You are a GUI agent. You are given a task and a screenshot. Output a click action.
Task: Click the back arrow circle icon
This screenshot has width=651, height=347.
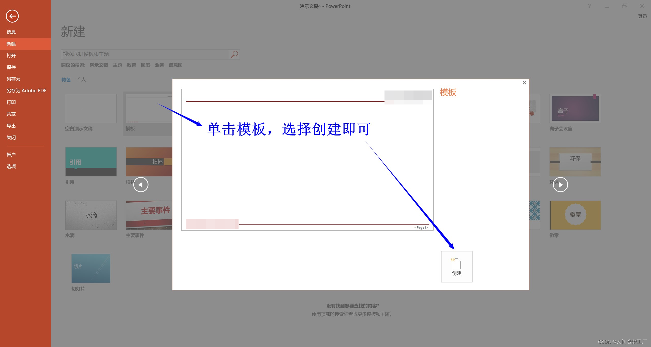point(12,16)
